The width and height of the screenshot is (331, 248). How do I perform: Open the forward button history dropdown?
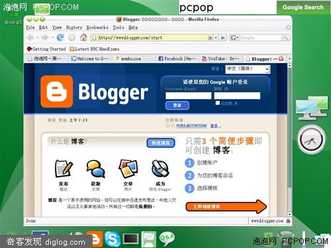tap(52, 38)
